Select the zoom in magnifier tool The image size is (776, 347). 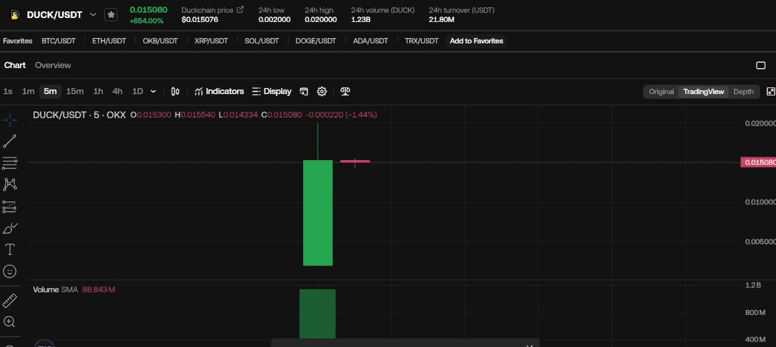tap(9, 322)
